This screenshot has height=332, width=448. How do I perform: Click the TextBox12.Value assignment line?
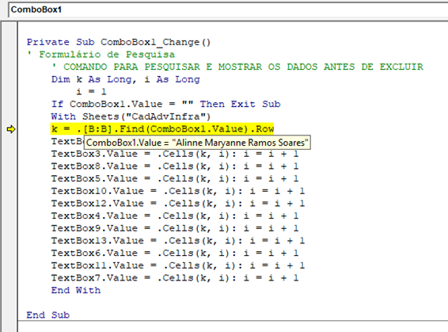(x=178, y=204)
